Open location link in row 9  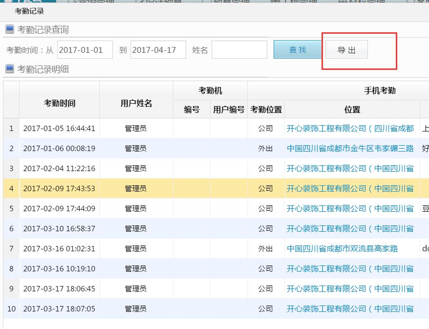click(x=350, y=289)
